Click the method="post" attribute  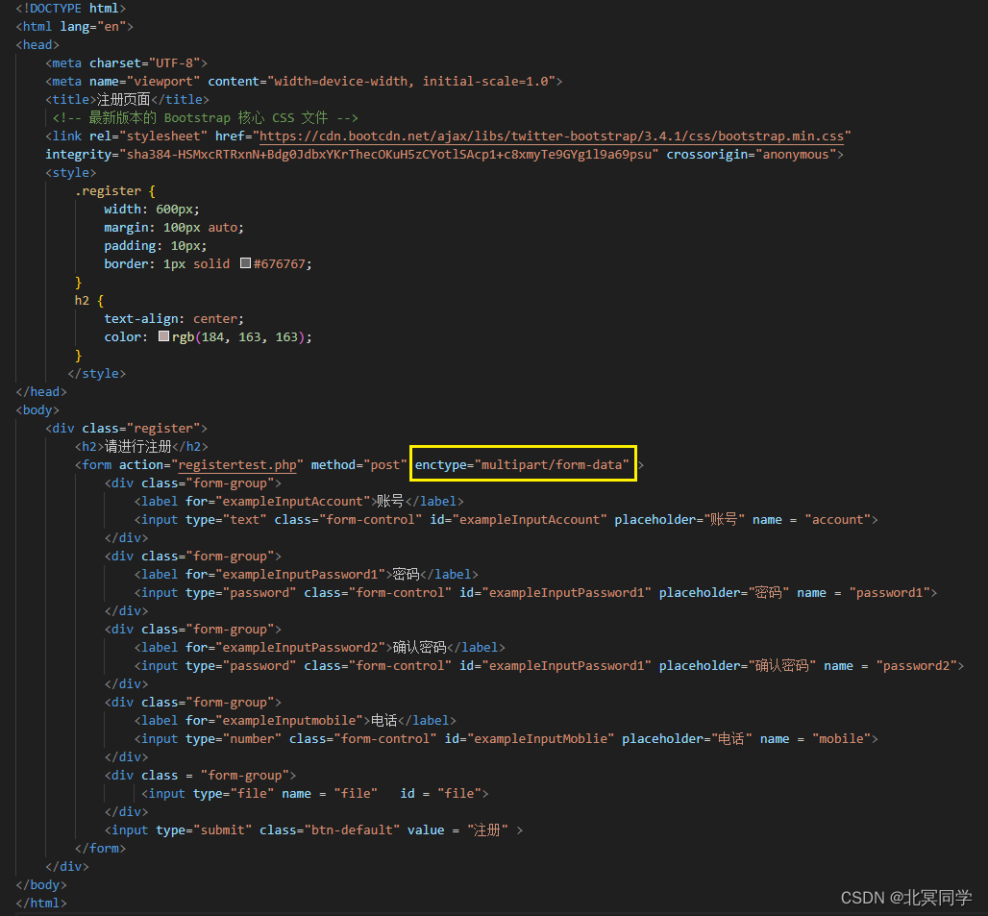[359, 465]
